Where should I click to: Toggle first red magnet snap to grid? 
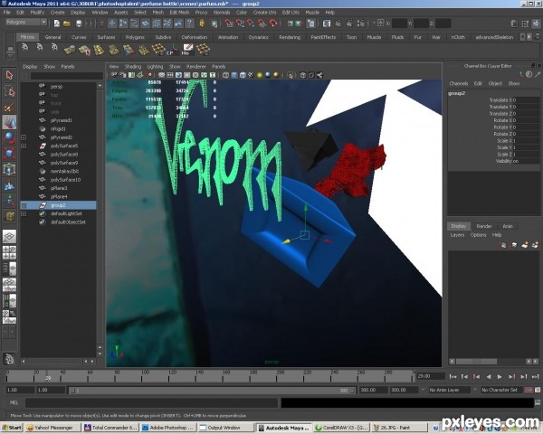pos(229,24)
